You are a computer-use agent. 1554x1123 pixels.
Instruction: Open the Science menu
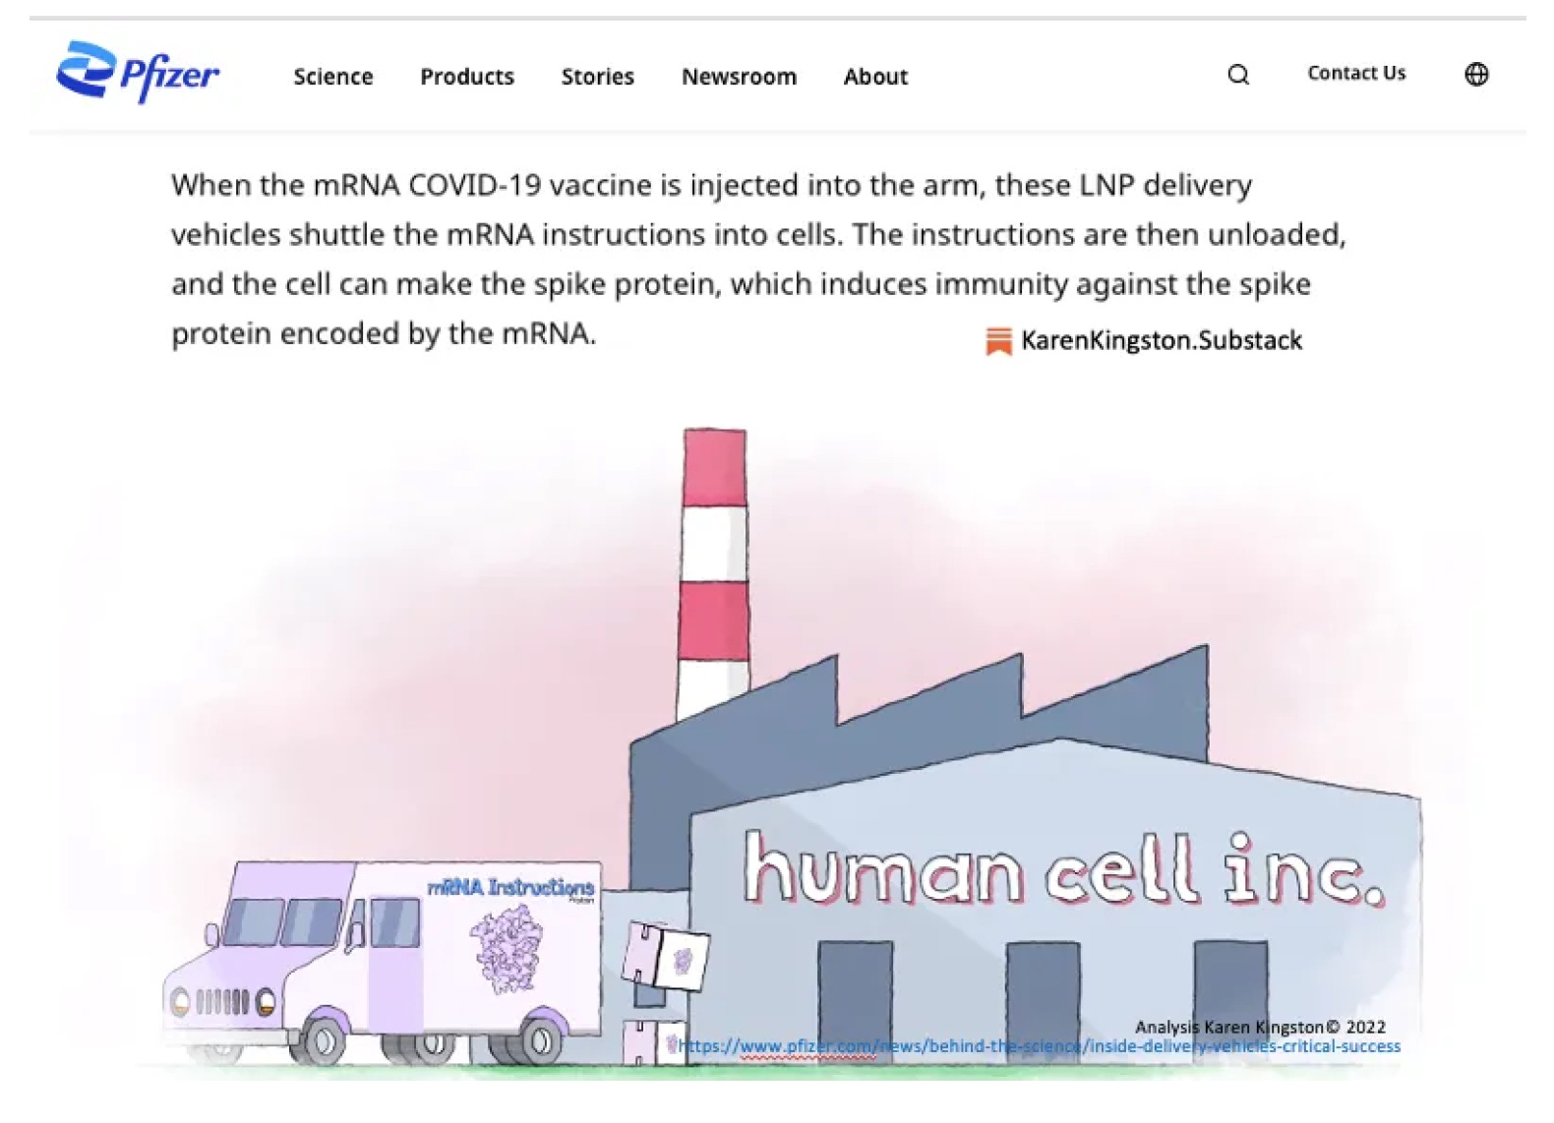[333, 77]
